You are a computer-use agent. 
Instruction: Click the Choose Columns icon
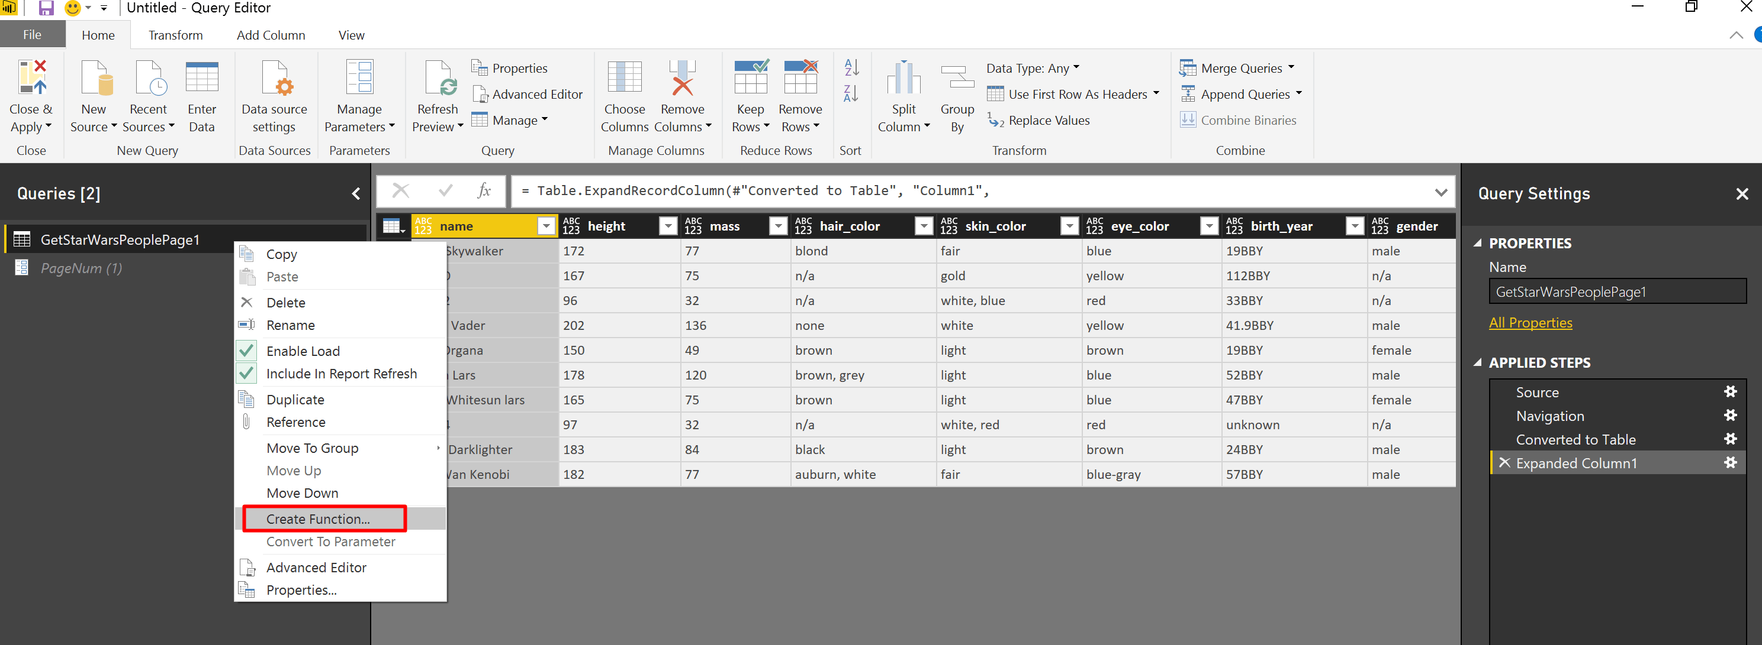point(624,77)
